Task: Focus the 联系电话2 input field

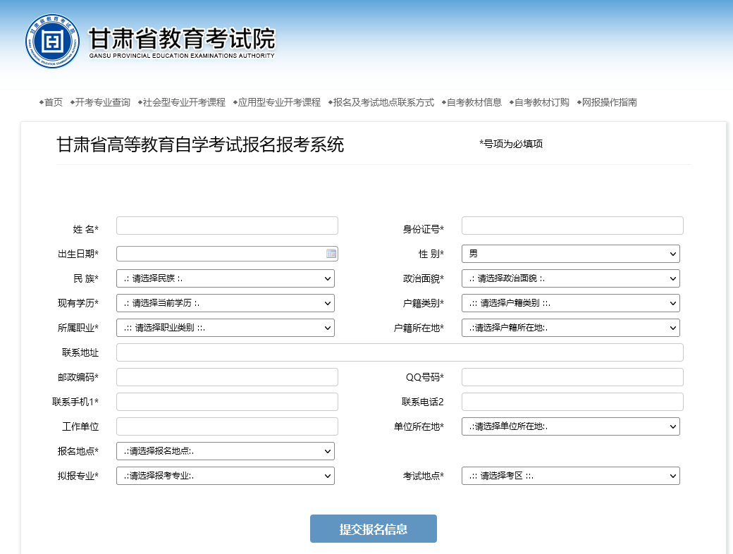Action: 572,402
